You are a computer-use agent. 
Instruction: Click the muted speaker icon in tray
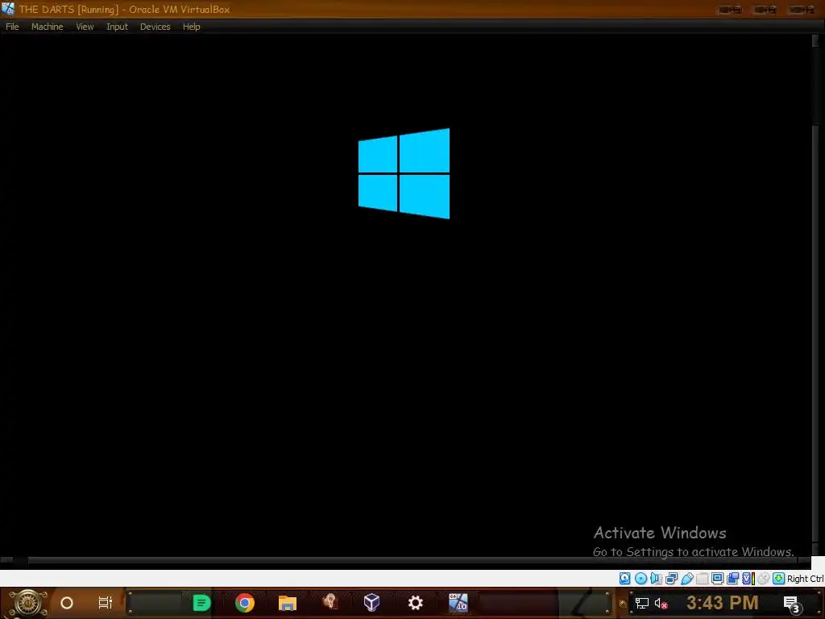(661, 603)
